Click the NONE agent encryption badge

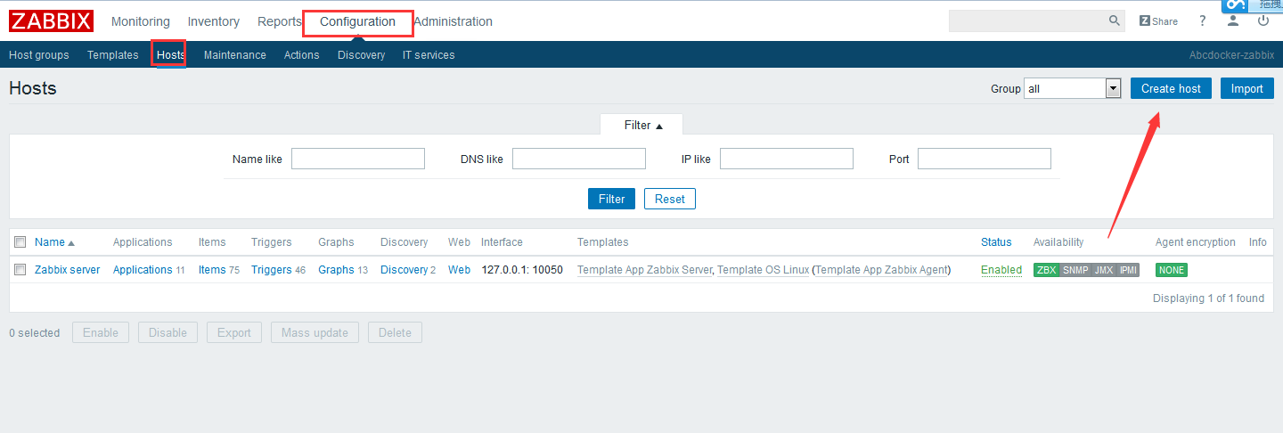[x=1172, y=270]
